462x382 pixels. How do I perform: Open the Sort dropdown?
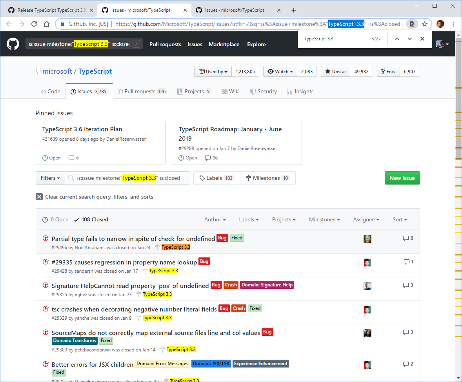(x=399, y=219)
